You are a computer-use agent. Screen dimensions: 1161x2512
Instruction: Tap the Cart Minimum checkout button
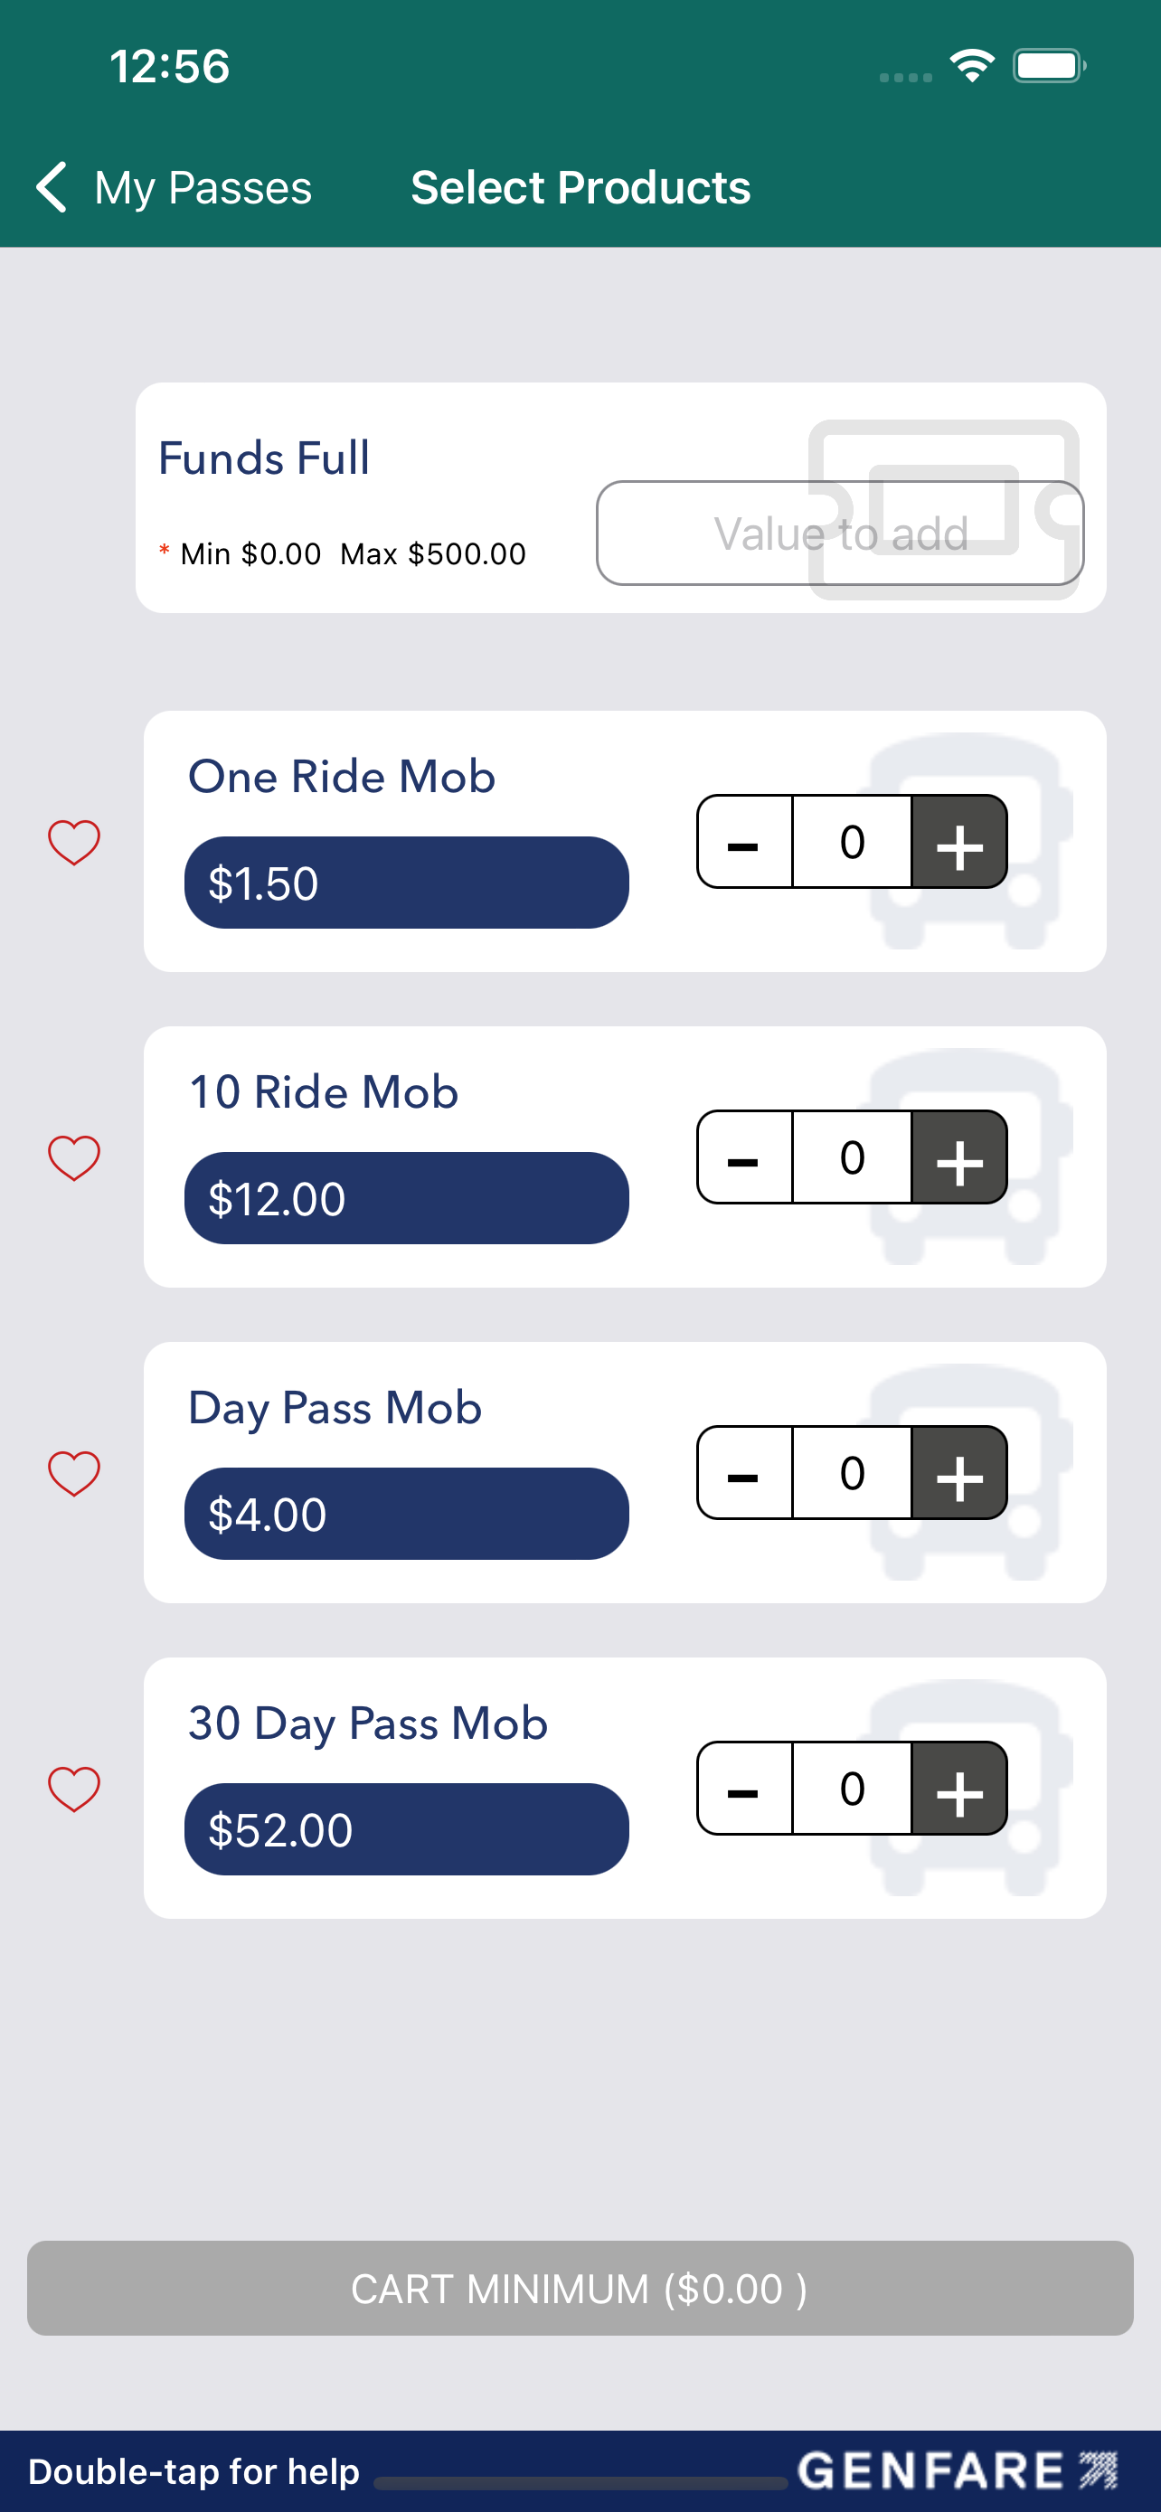pyautogui.click(x=580, y=2288)
